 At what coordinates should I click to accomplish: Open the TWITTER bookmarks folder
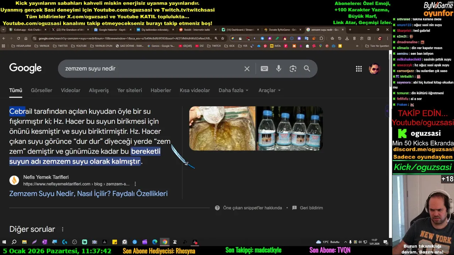(60, 46)
